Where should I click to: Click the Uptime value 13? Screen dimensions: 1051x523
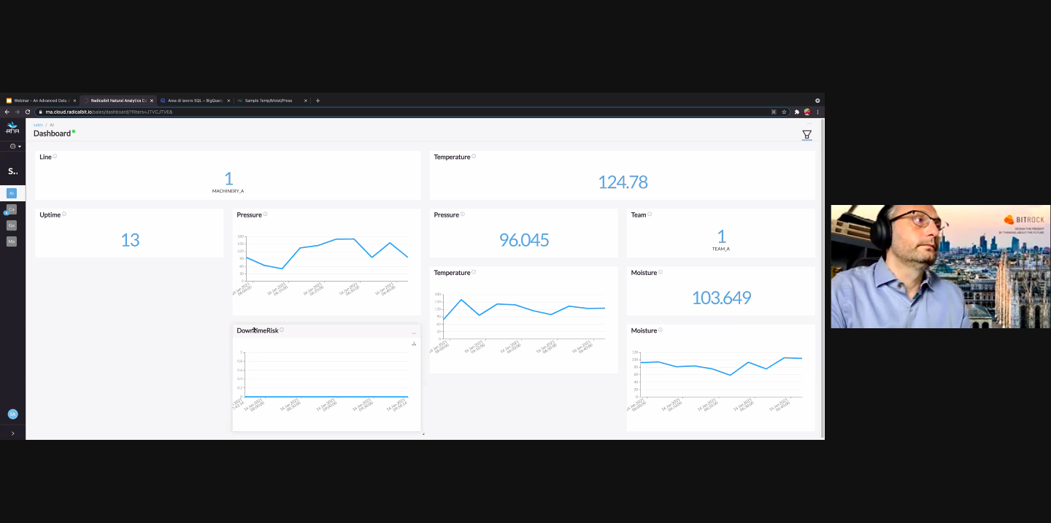click(130, 240)
